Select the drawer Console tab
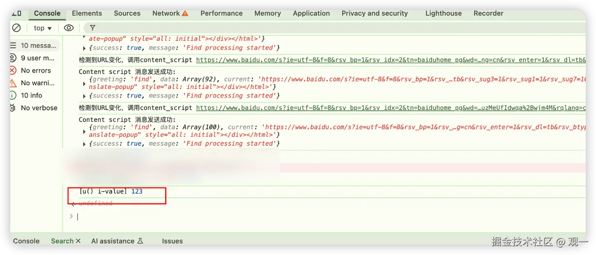 point(26,241)
